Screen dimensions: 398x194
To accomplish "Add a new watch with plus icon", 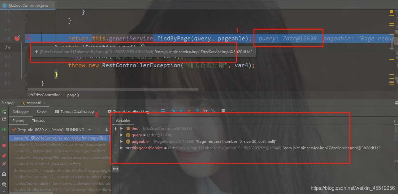I will coord(115,129).
